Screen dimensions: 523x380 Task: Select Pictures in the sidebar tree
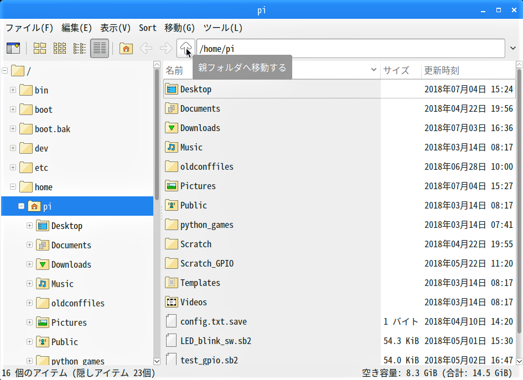[69, 322]
